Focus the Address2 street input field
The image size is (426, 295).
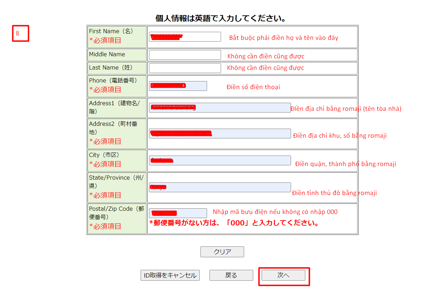point(220,134)
